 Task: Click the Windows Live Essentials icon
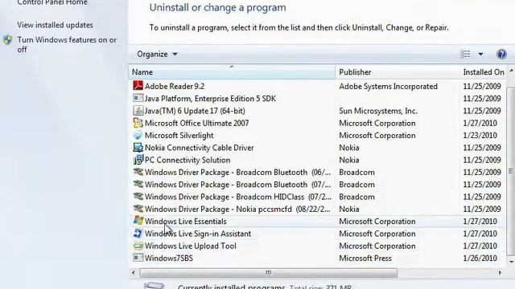point(138,221)
